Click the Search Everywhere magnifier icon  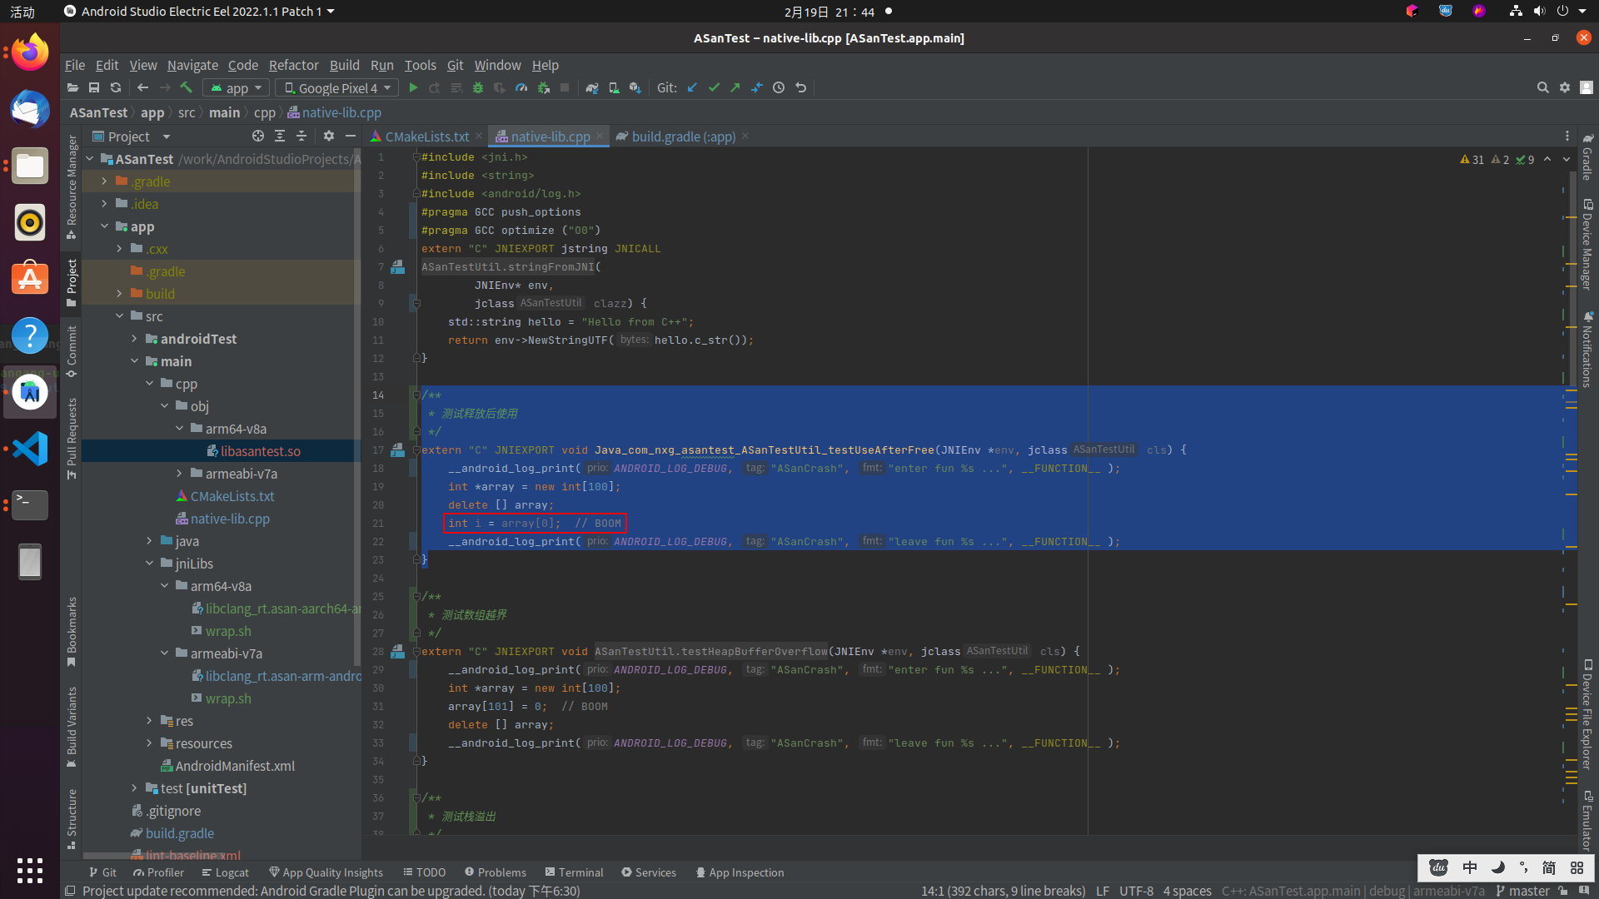[1542, 87]
